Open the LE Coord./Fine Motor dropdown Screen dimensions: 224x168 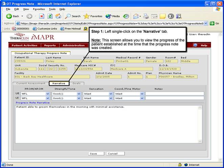(142, 98)
